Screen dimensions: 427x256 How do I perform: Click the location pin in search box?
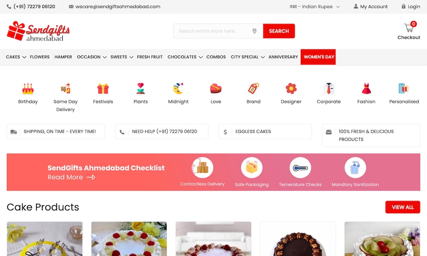[x=254, y=31]
